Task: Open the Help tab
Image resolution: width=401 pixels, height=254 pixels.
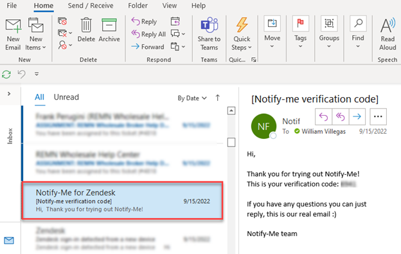Action: tap(199, 6)
